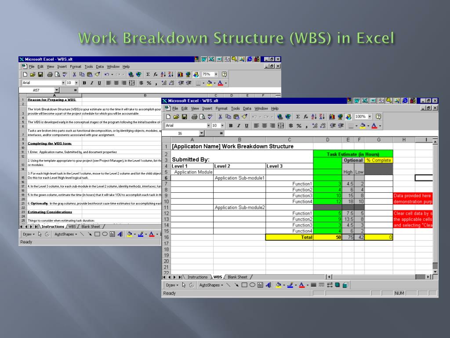Select Oval shape tool in front window's Drawing toolbar

[252, 285]
